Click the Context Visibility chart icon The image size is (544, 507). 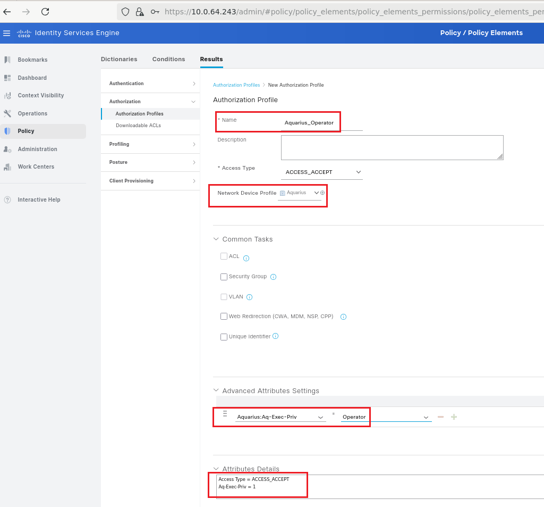[7, 96]
